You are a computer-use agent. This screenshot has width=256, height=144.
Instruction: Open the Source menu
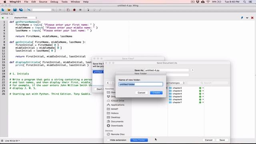coord(43,2)
